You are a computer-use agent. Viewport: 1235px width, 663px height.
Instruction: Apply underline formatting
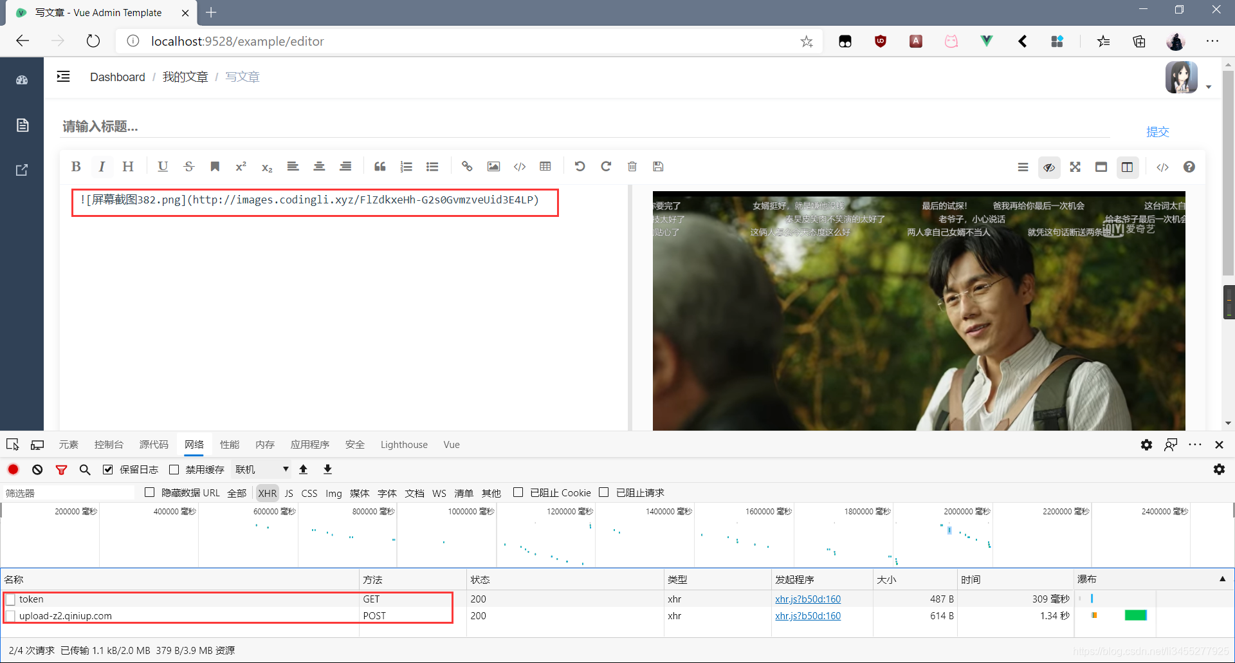pyautogui.click(x=163, y=167)
